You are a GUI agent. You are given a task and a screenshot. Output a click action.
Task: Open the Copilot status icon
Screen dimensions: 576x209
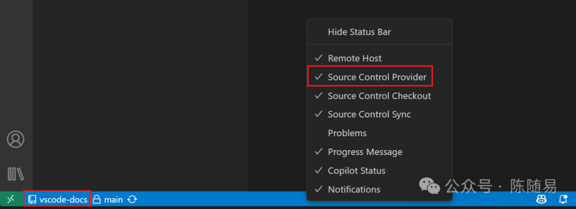541,199
